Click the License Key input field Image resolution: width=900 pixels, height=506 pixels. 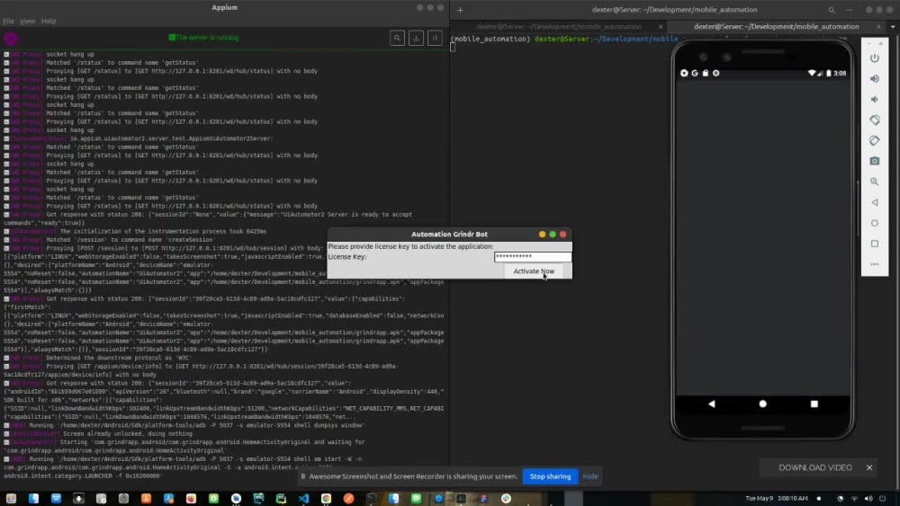533,257
